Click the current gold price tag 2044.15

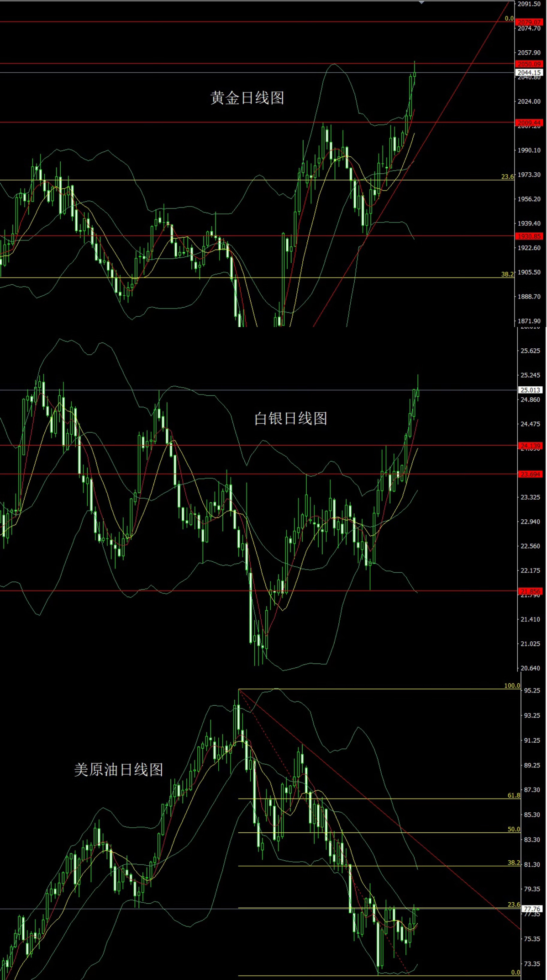pos(529,72)
